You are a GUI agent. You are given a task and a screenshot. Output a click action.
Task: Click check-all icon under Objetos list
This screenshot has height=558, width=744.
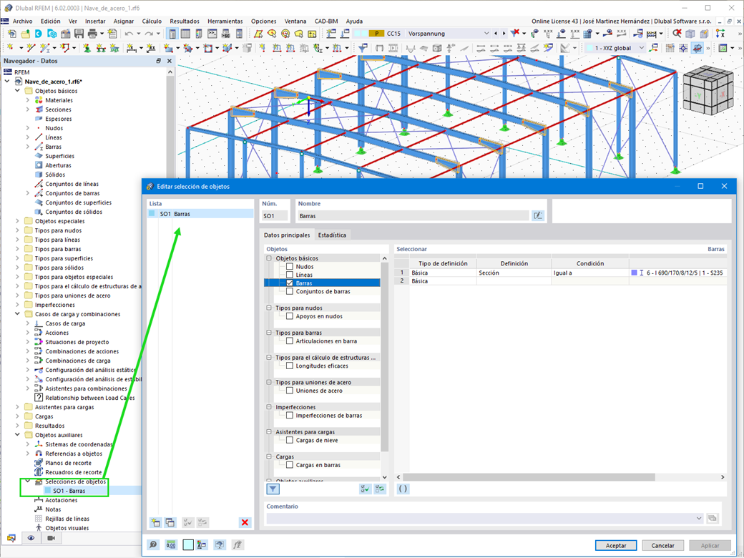tap(365, 489)
